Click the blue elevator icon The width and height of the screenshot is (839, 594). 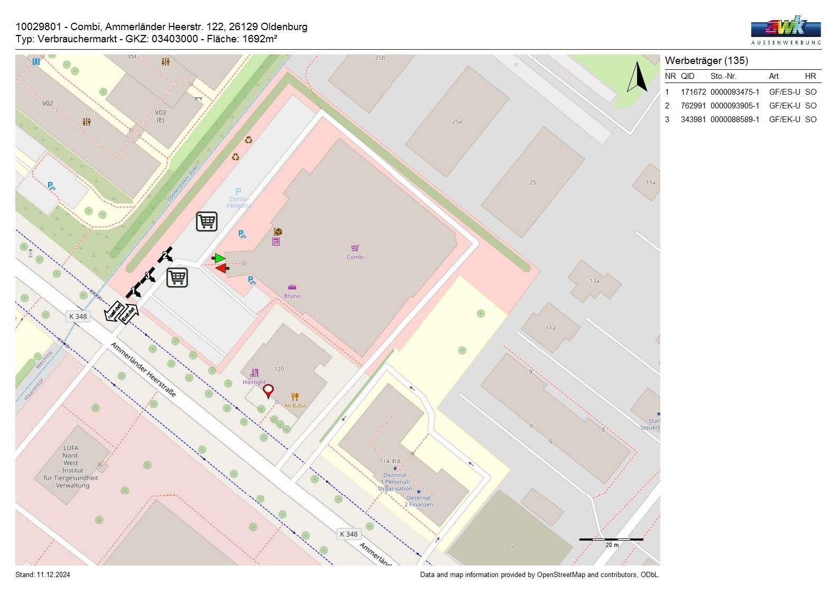point(36,61)
